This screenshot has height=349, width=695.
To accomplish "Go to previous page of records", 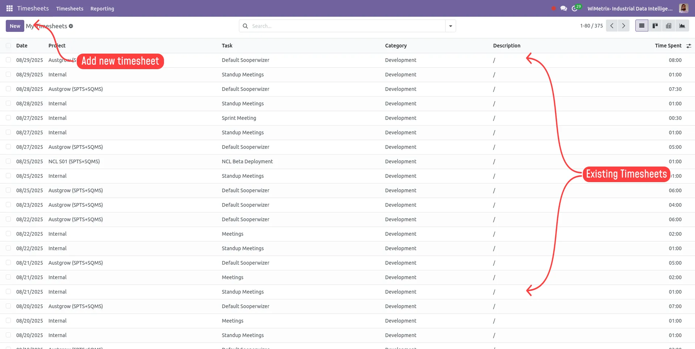I will (x=612, y=25).
